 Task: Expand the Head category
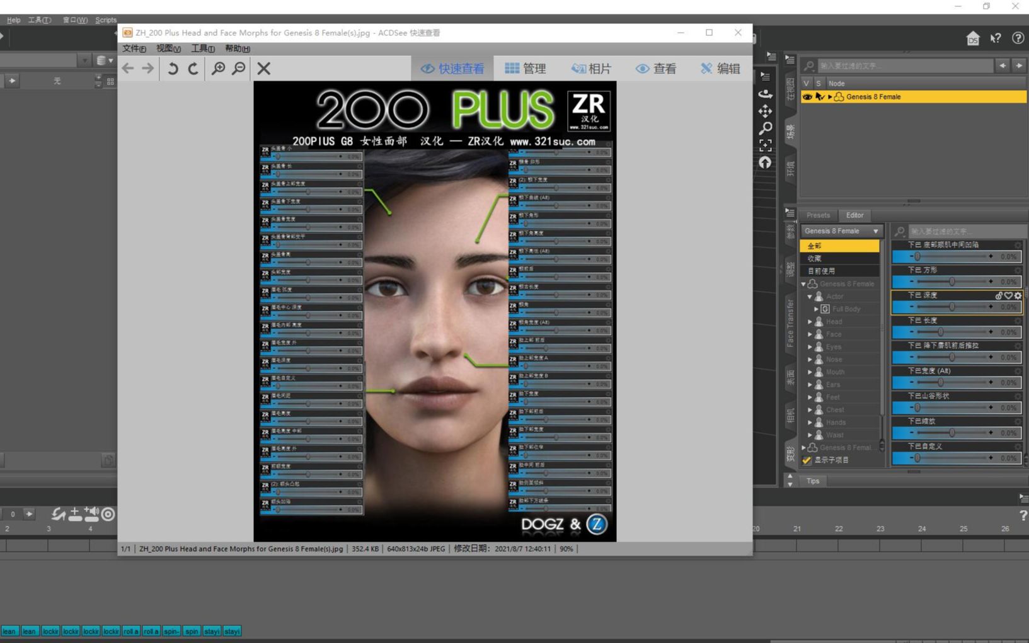coord(810,322)
